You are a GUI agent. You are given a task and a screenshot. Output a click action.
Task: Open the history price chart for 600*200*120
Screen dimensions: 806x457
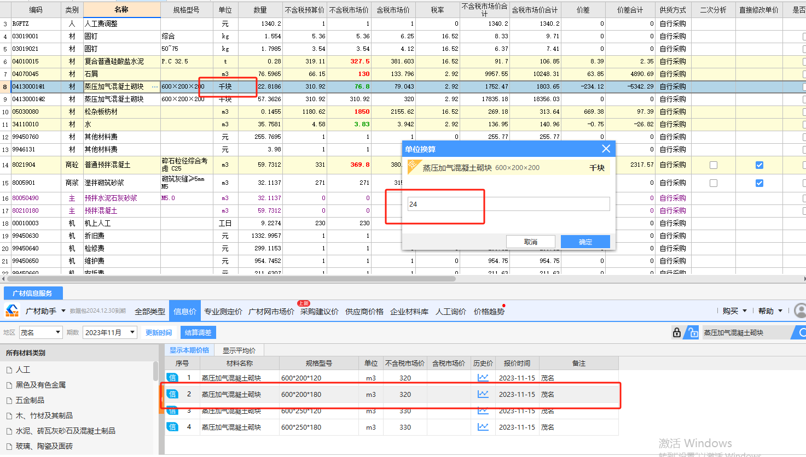coord(483,378)
